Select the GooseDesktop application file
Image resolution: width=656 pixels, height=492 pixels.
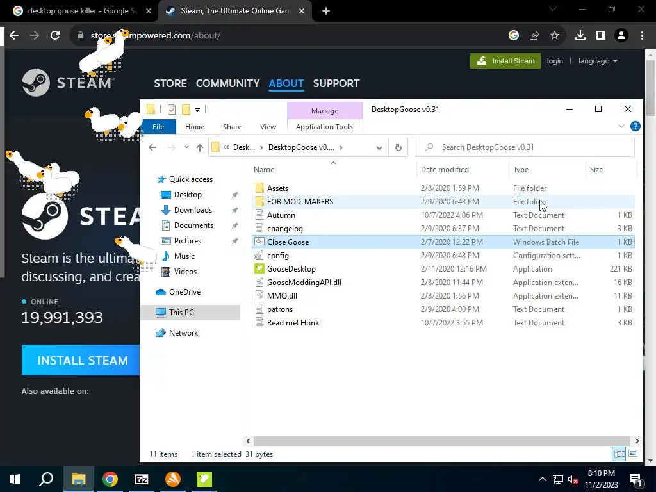443,269
